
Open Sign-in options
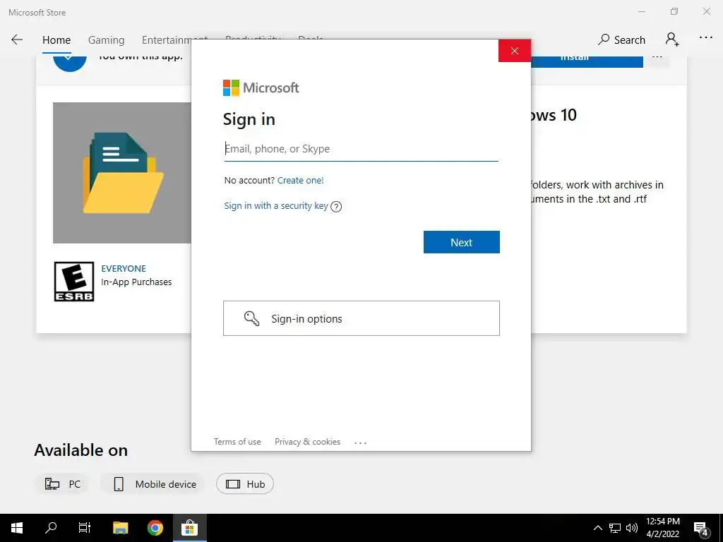click(361, 318)
